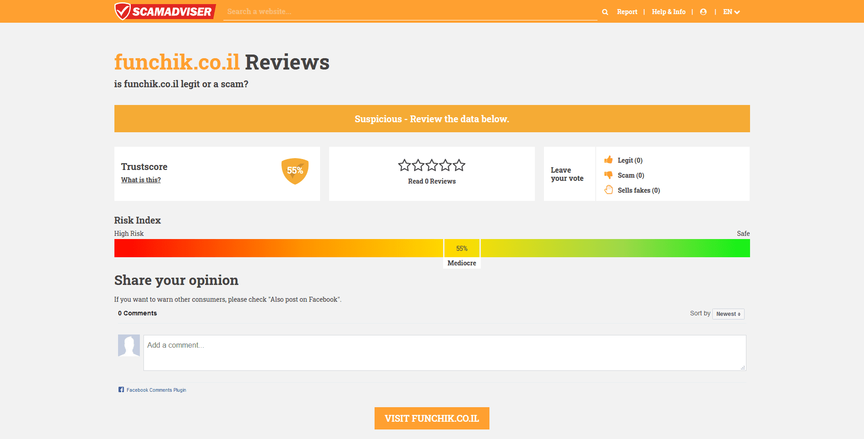Vote Sells fakes (0)

(x=639, y=190)
